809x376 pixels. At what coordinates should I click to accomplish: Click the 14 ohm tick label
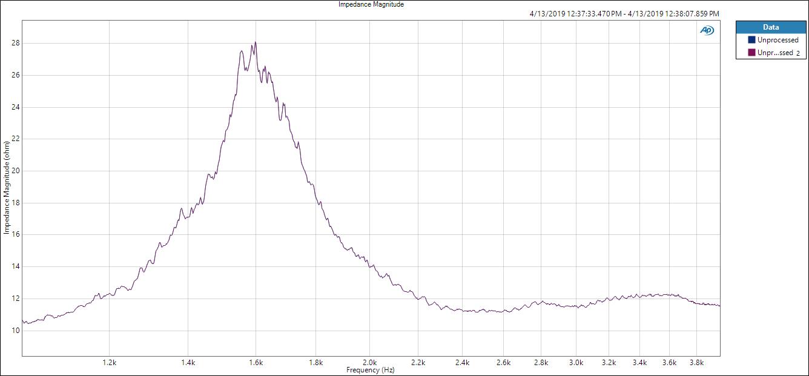click(x=16, y=266)
